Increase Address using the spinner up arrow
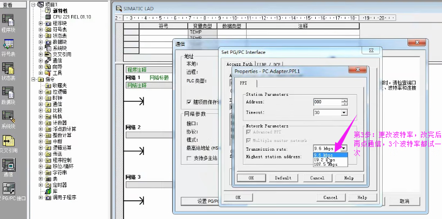 (x=344, y=100)
